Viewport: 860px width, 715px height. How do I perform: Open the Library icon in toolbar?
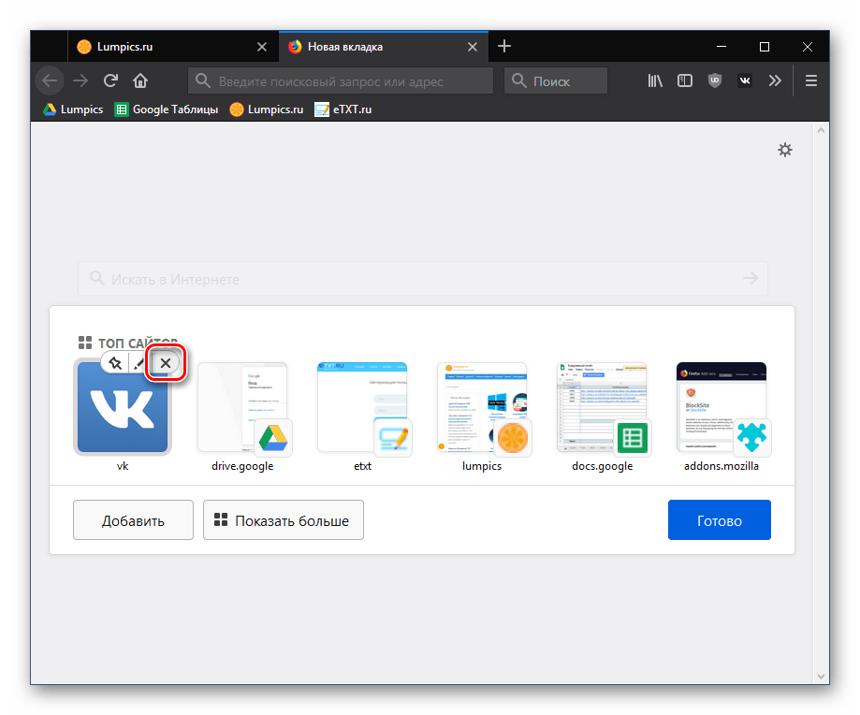pos(654,80)
